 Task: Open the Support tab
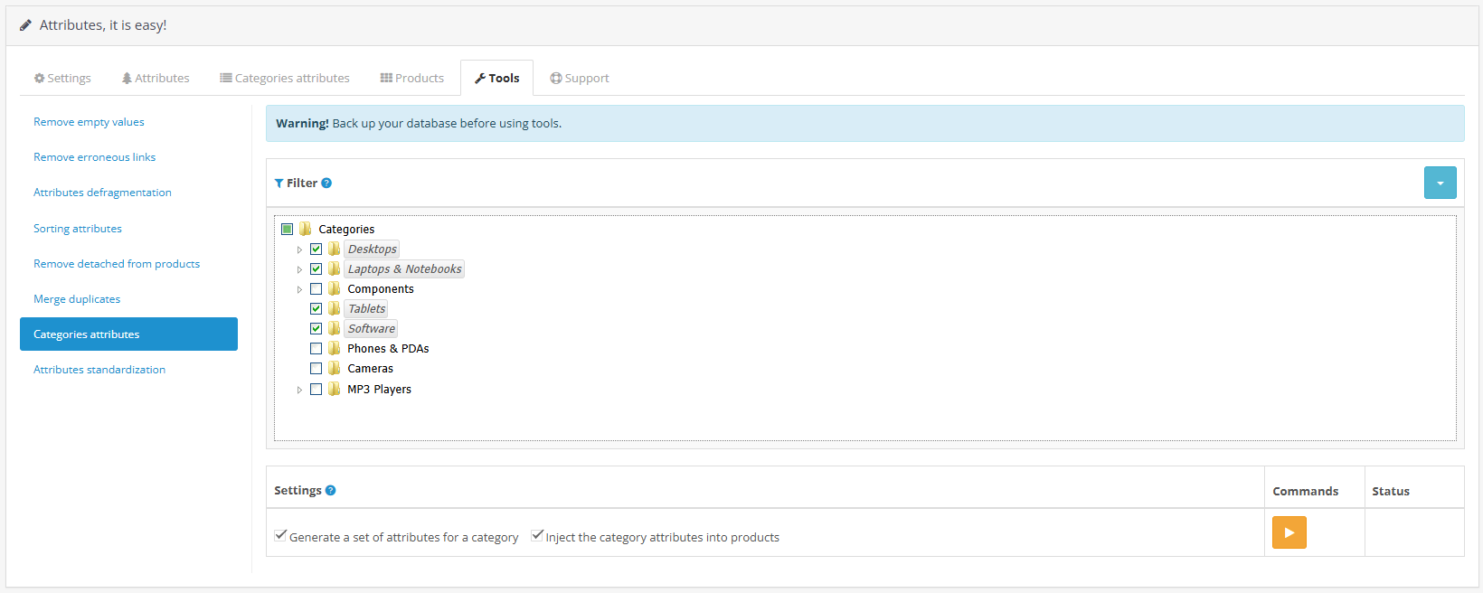pyautogui.click(x=580, y=78)
